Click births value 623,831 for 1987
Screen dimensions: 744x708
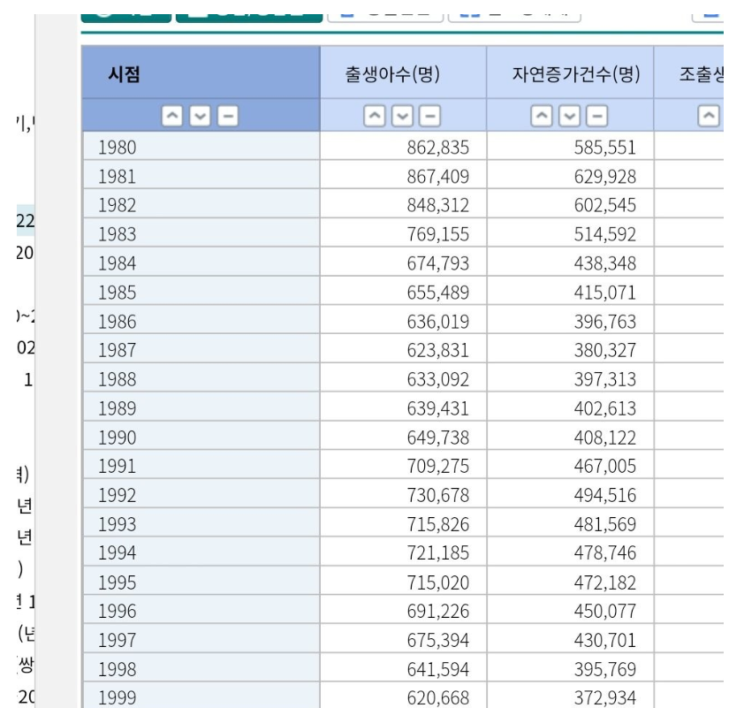(x=438, y=350)
